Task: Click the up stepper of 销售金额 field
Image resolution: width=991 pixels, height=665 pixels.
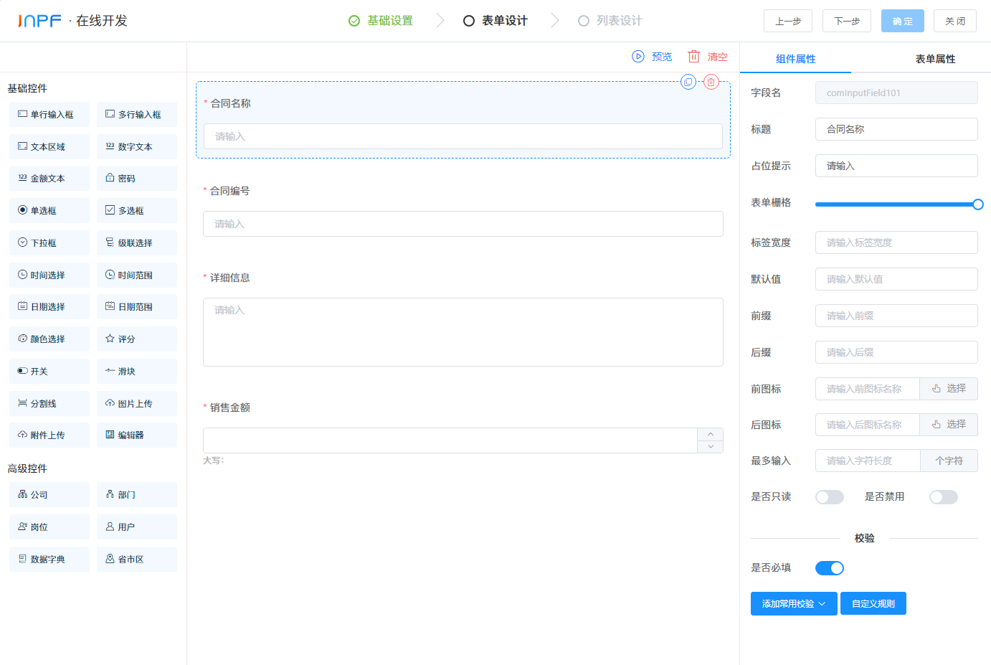Action: (710, 433)
